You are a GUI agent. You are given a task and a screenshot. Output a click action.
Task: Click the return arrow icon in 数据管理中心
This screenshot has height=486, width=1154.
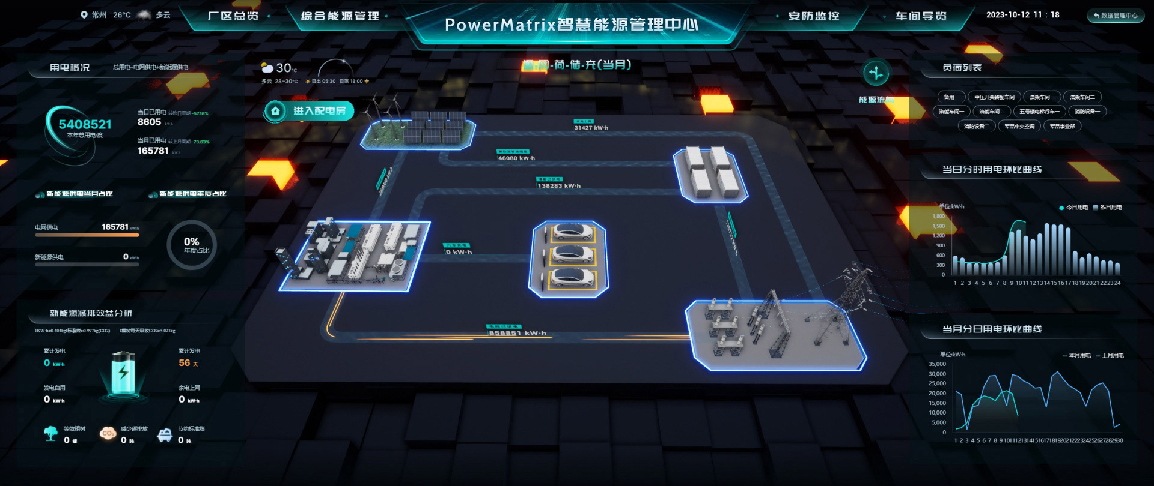tap(1096, 16)
